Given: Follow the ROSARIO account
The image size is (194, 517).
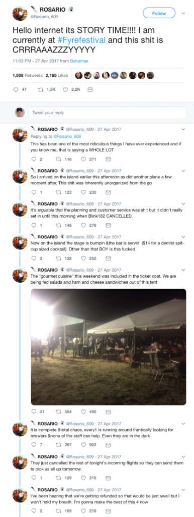Looking at the screenshot, I should pyautogui.click(x=159, y=13).
